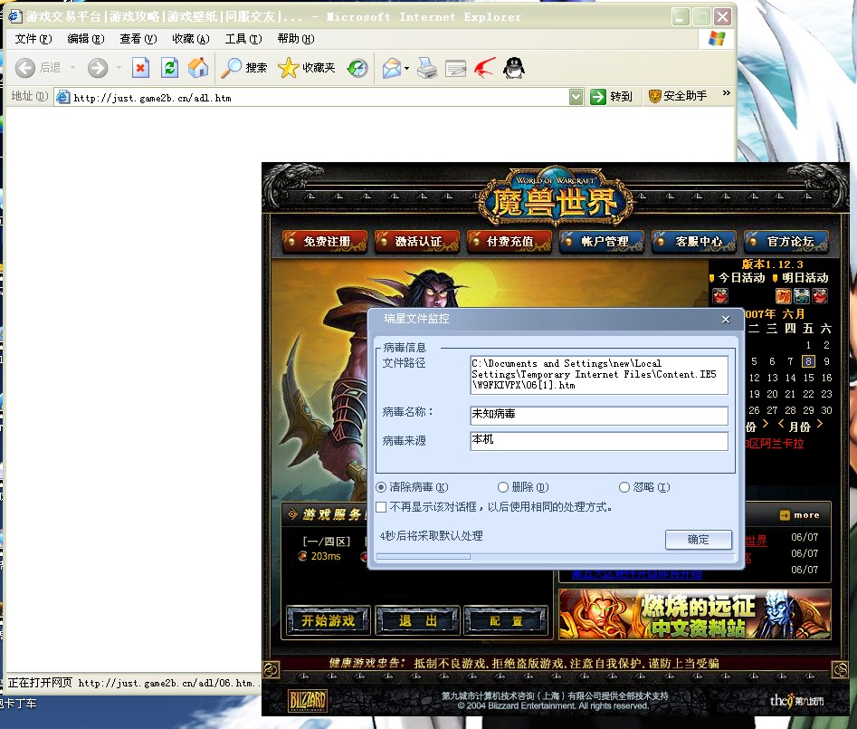Click the 确定 button in the virus dialog
Viewport: 857px width, 729px height.
click(698, 539)
